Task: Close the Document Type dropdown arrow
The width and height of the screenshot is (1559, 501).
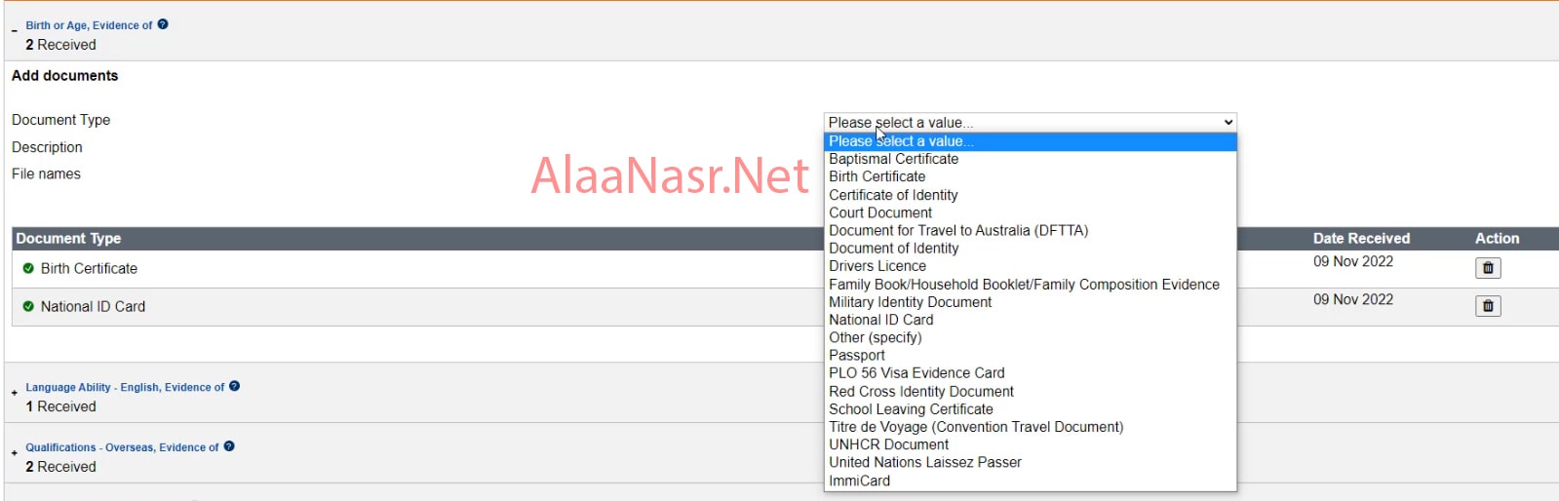Action: tap(1228, 123)
